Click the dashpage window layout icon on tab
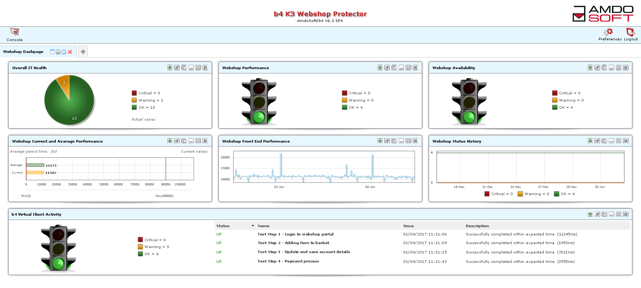The height and width of the screenshot is (288, 641). pyautogui.click(x=53, y=52)
